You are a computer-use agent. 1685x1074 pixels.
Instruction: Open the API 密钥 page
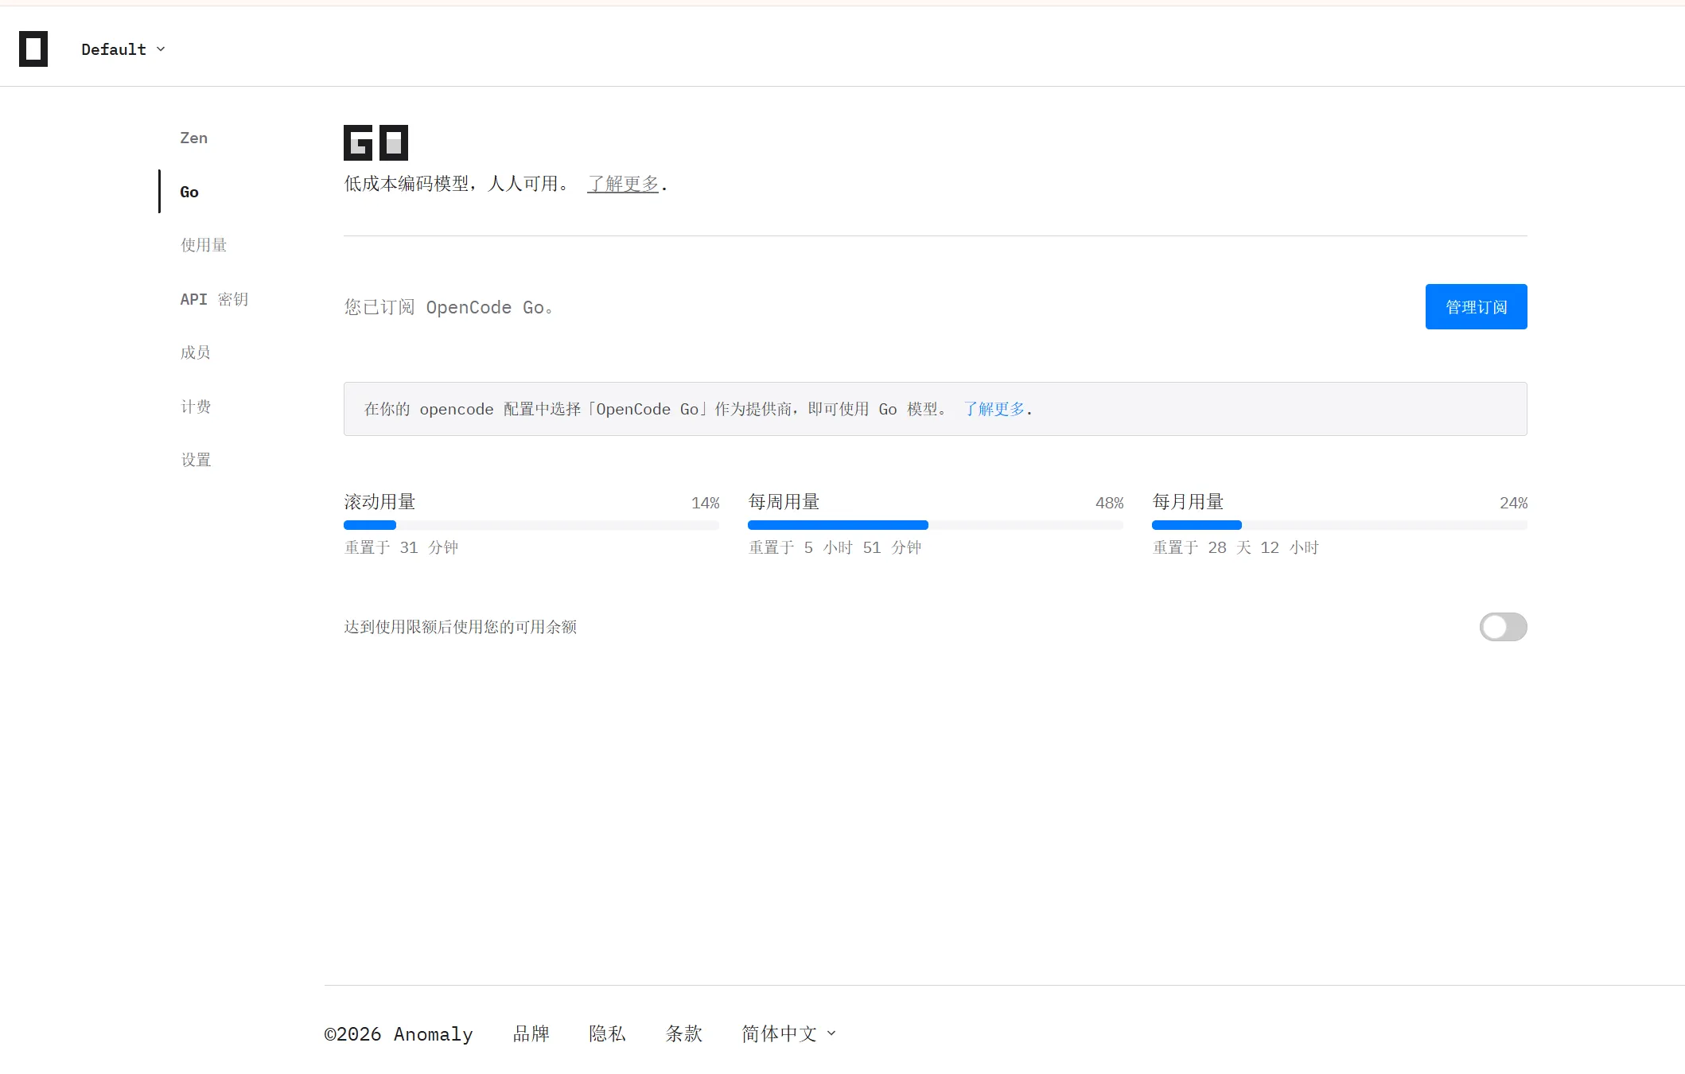coord(214,299)
